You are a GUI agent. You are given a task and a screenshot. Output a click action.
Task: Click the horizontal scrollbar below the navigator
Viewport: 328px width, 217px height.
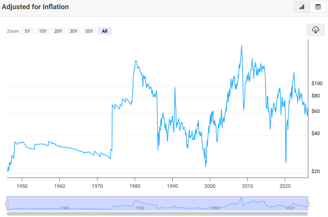[157, 213]
